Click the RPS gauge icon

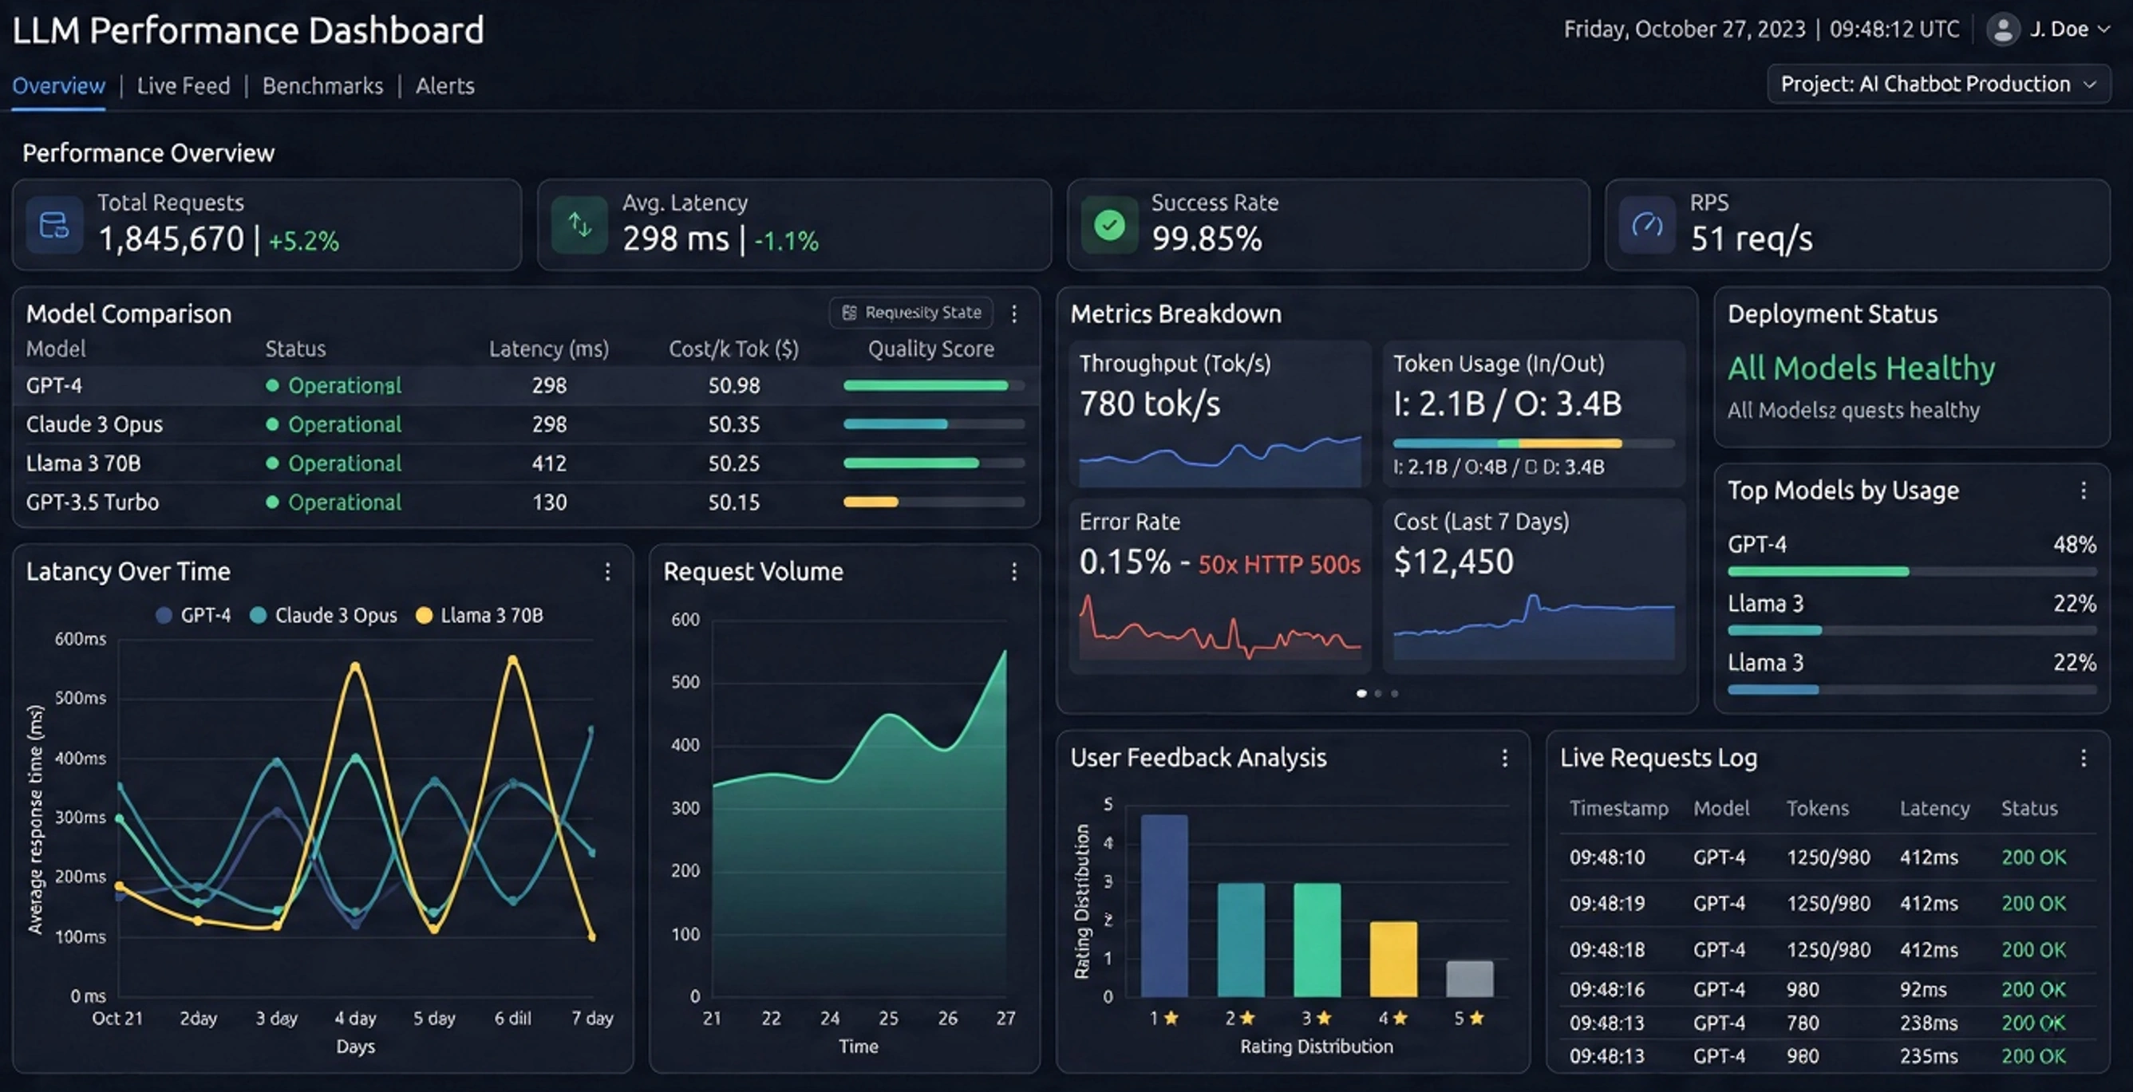click(x=1646, y=224)
